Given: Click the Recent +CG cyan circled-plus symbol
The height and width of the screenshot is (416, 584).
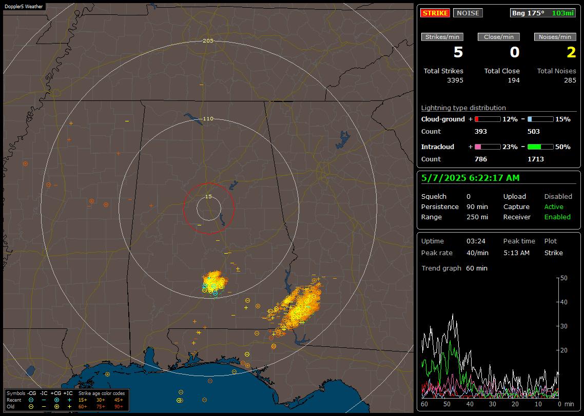Looking at the screenshot, I should click(x=56, y=400).
